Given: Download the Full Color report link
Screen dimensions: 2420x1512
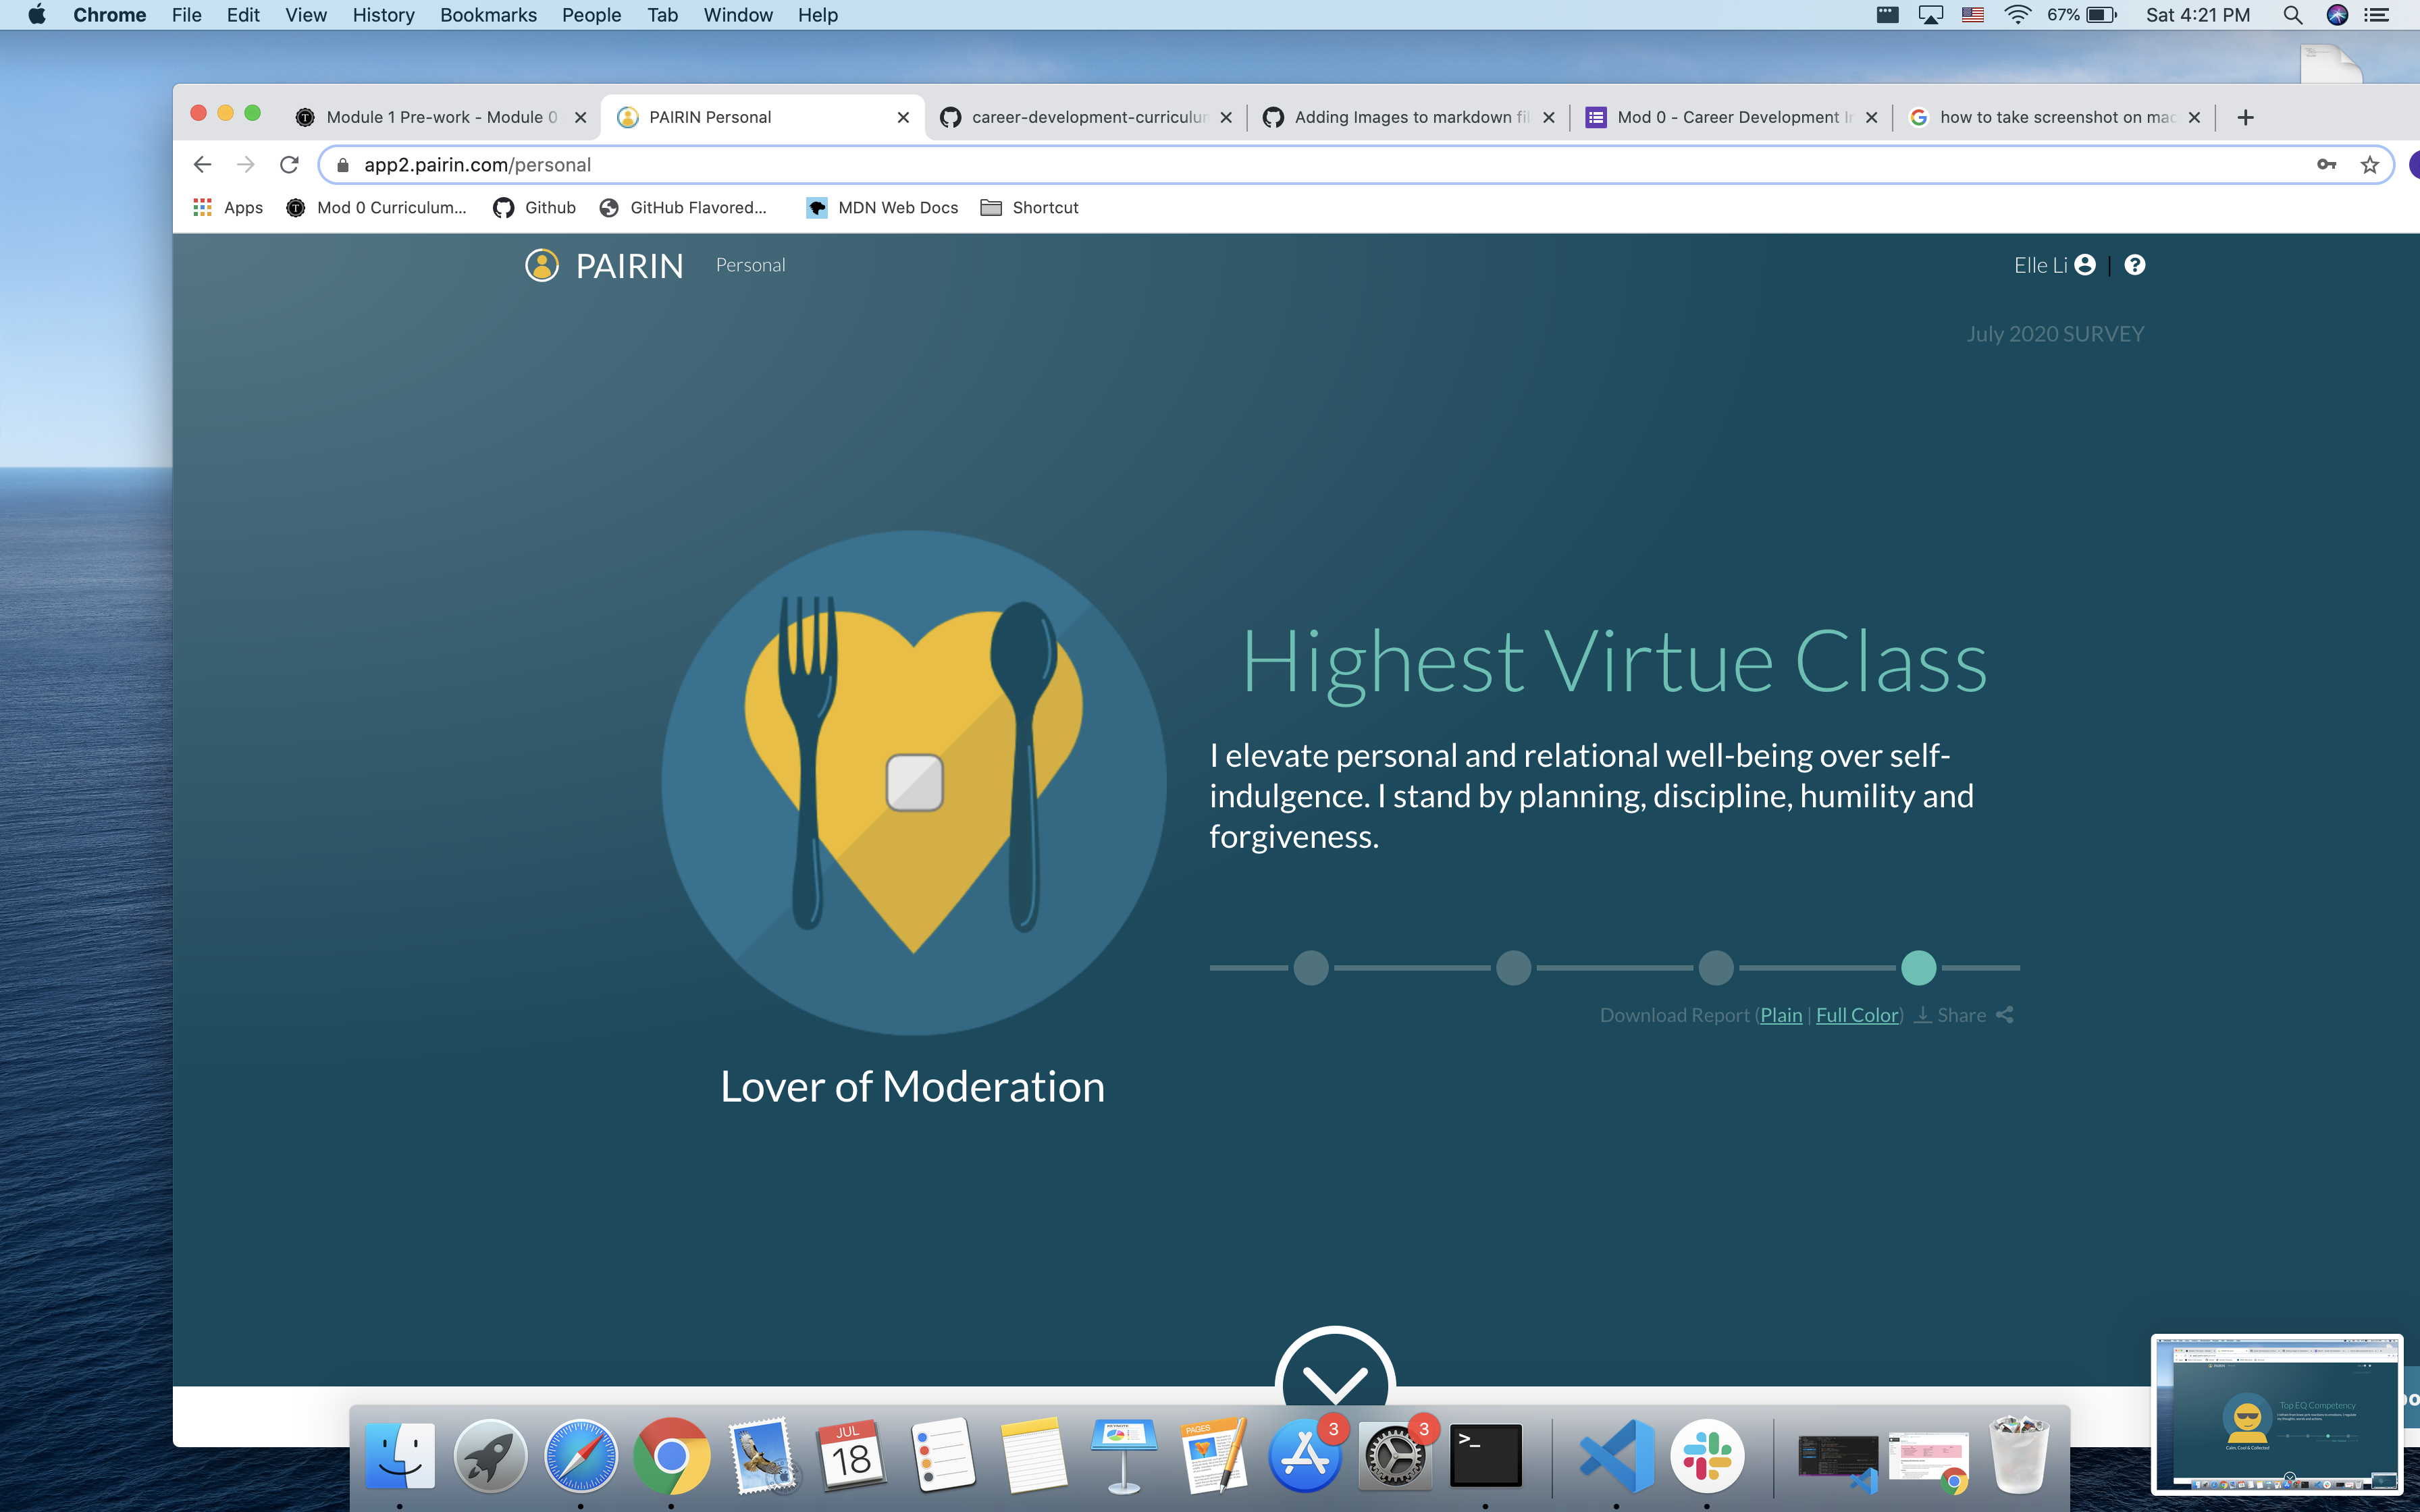Looking at the screenshot, I should 1857,1015.
